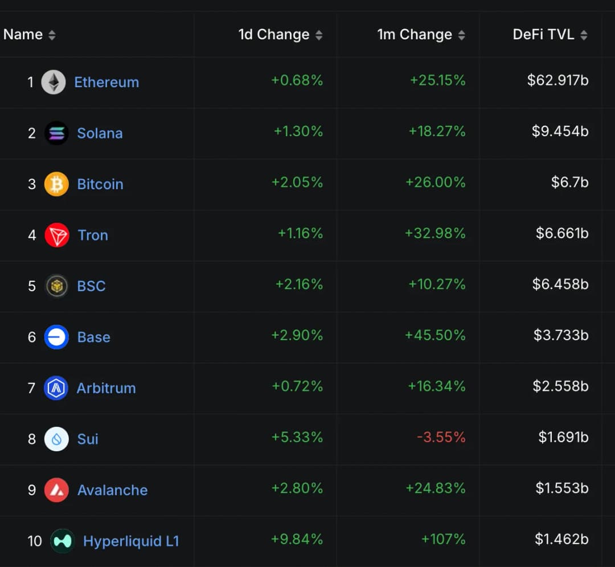Sort table by Name column arrows

point(52,35)
